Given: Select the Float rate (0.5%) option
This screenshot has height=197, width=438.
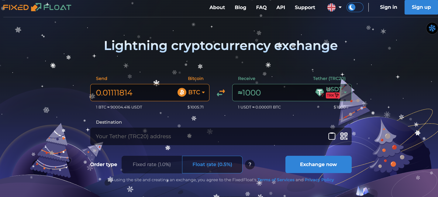Looking at the screenshot, I should 212,164.
